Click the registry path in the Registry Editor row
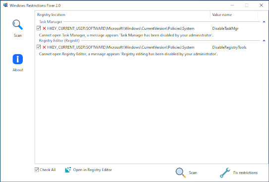269x182 pixels. click(121, 47)
